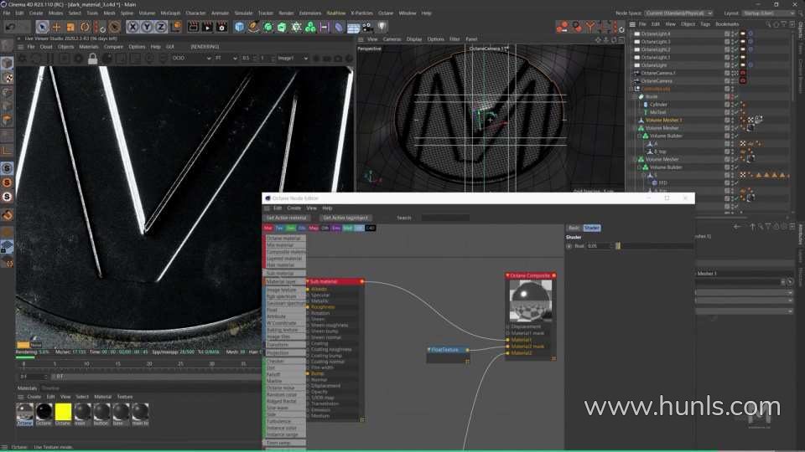Click Get Active material button

pos(287,218)
